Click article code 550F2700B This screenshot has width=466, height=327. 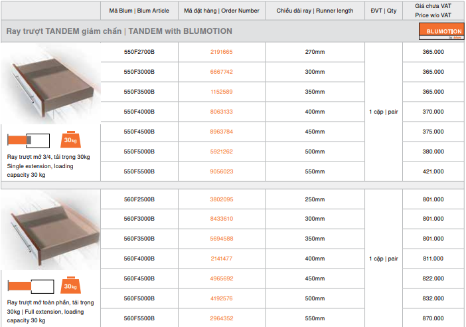tap(139, 52)
